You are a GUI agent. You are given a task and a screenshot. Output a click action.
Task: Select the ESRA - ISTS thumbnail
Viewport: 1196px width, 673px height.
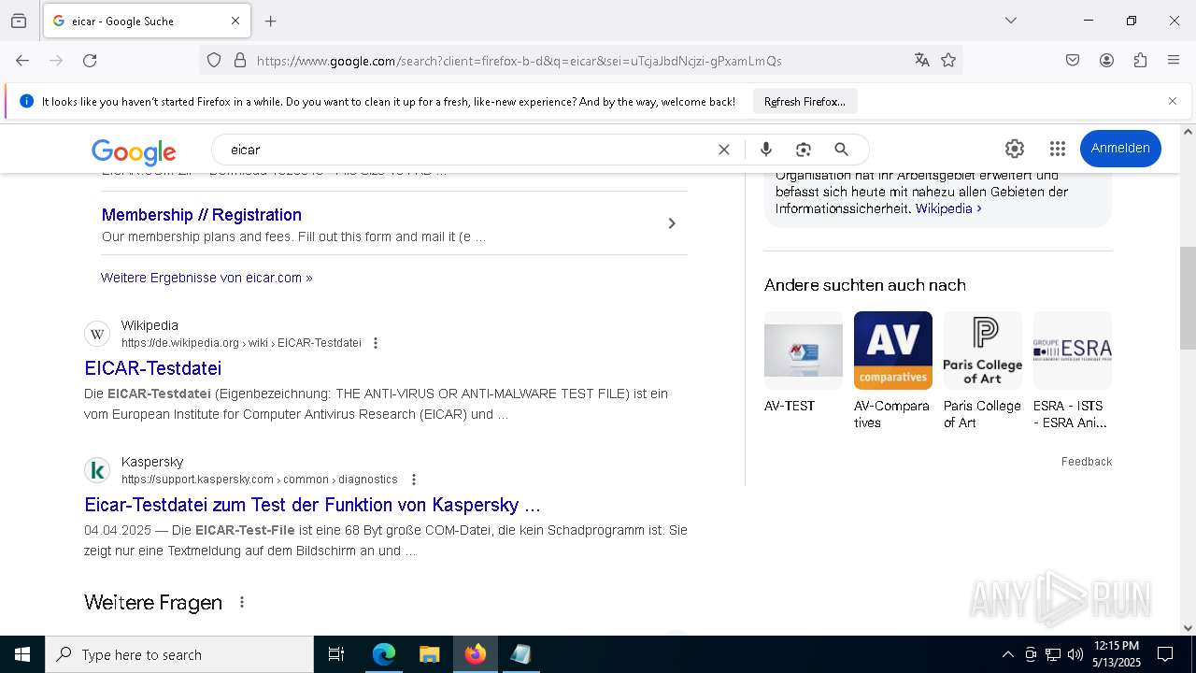pyautogui.click(x=1073, y=351)
